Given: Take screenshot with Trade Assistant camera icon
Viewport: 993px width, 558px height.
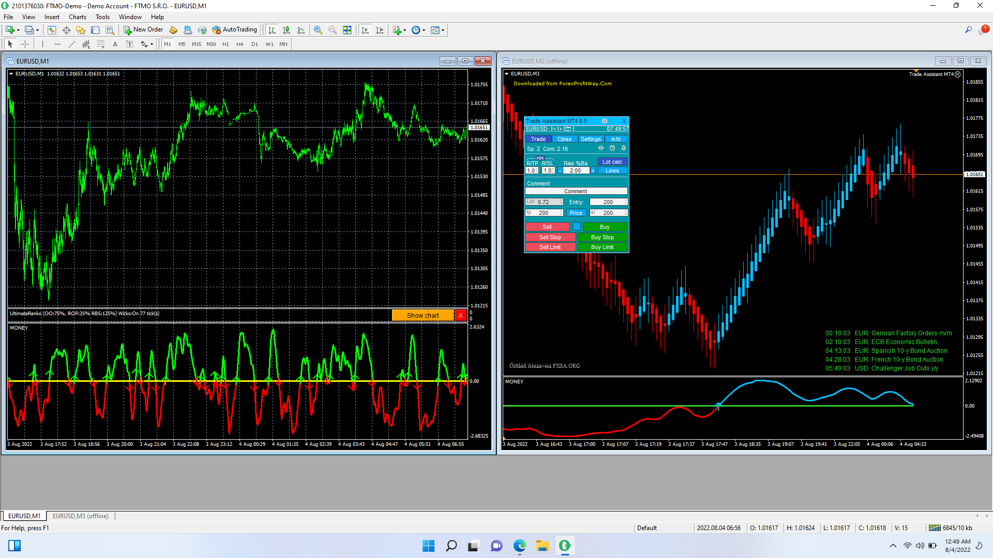Looking at the screenshot, I should click(604, 121).
